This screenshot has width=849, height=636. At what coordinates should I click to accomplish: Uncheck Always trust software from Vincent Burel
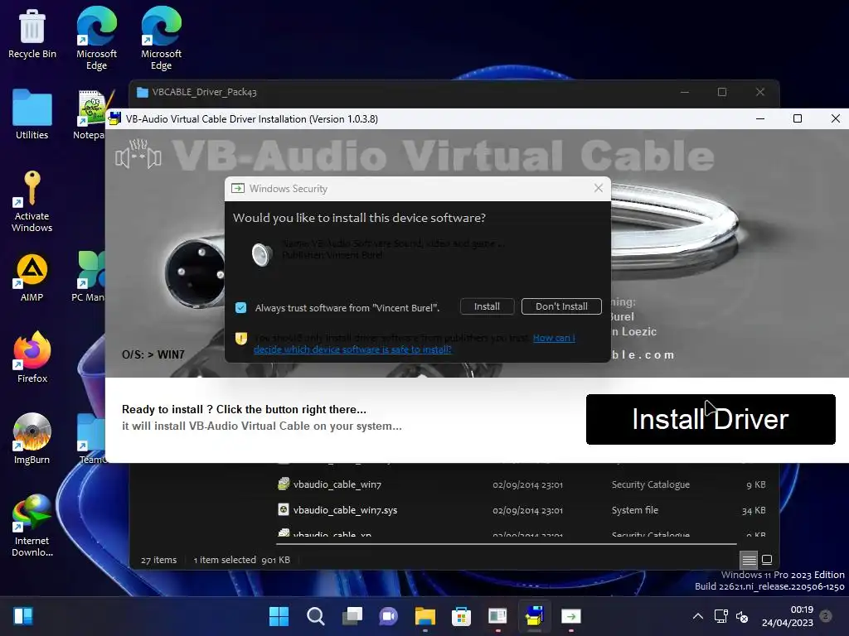click(241, 308)
